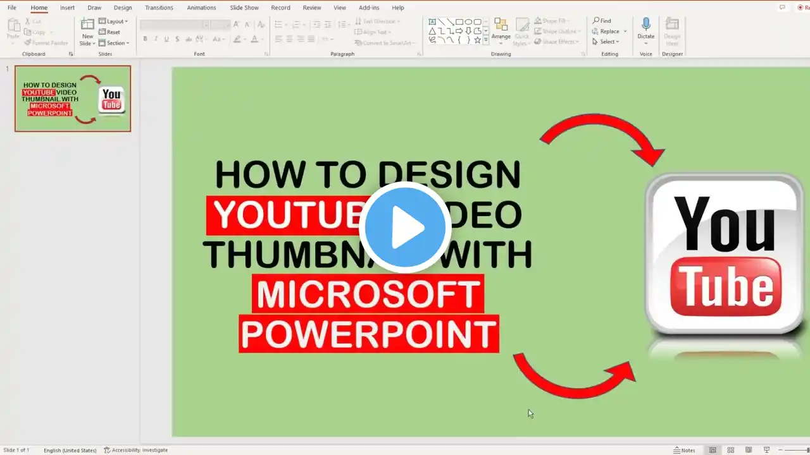This screenshot has height=455, width=810.
Task: Open the File tab
Action: coord(12,8)
